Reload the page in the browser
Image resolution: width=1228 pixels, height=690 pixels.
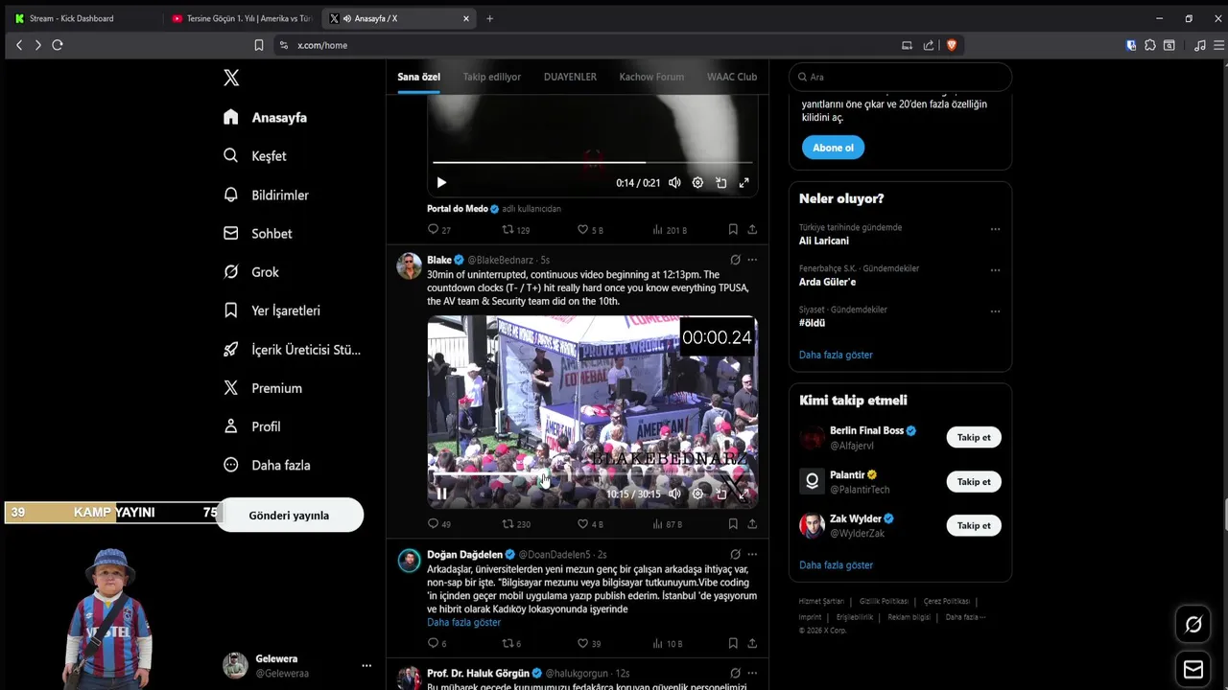(x=58, y=45)
